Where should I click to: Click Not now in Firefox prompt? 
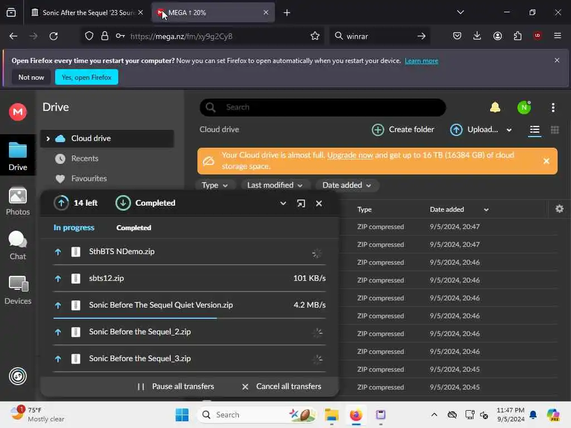(x=31, y=77)
